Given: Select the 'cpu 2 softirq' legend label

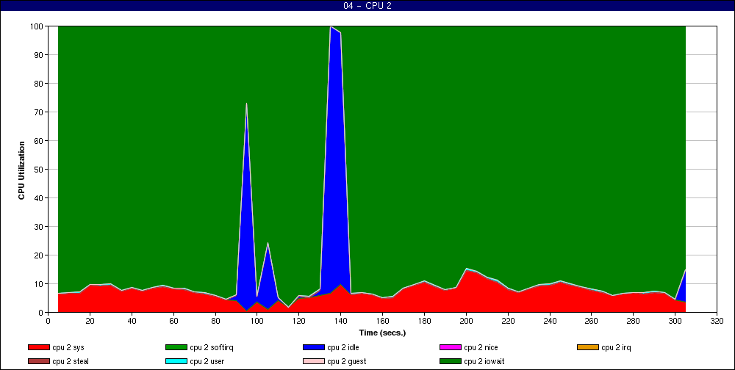Looking at the screenshot, I should [x=212, y=347].
